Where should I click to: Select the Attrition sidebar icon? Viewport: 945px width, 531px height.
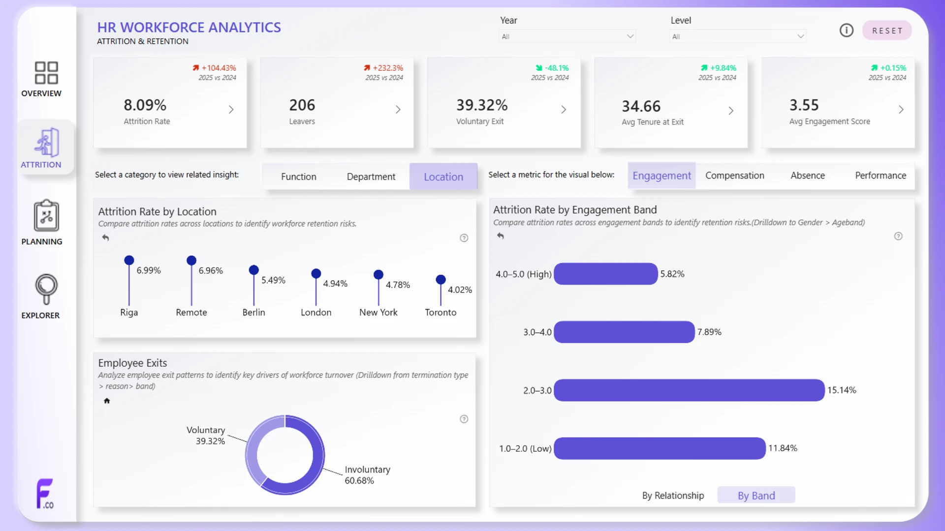pyautogui.click(x=46, y=143)
